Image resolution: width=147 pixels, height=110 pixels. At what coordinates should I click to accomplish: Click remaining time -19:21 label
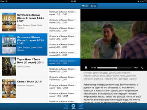[136, 68]
